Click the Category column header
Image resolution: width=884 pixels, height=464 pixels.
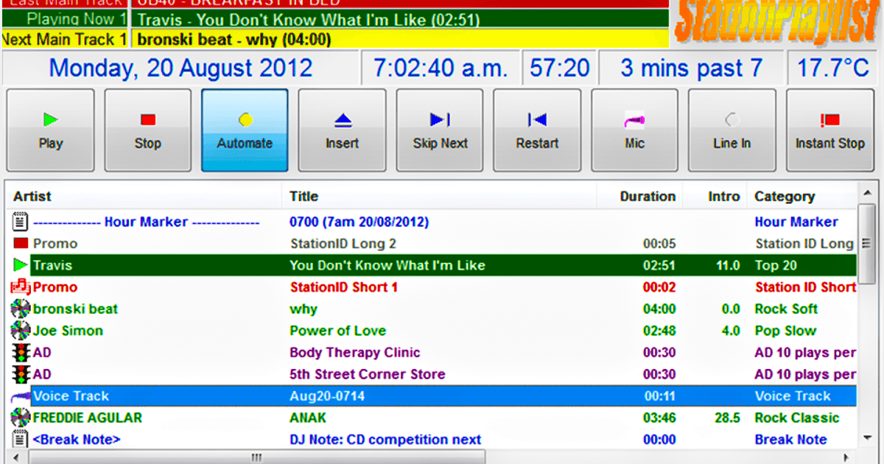[x=784, y=197]
